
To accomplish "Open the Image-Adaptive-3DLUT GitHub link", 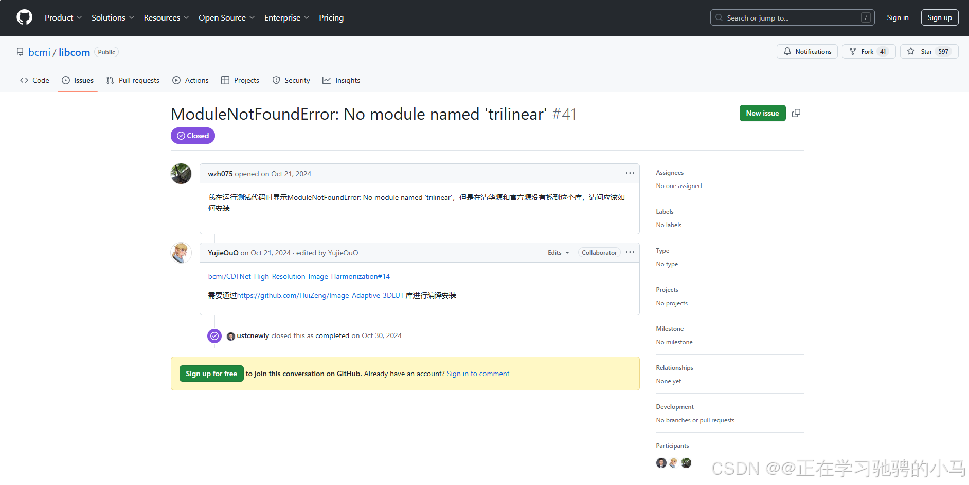I will click(320, 295).
